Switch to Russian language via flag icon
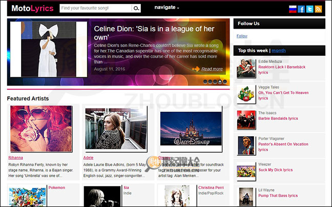This screenshot has width=332, height=207. pyautogui.click(x=293, y=9)
